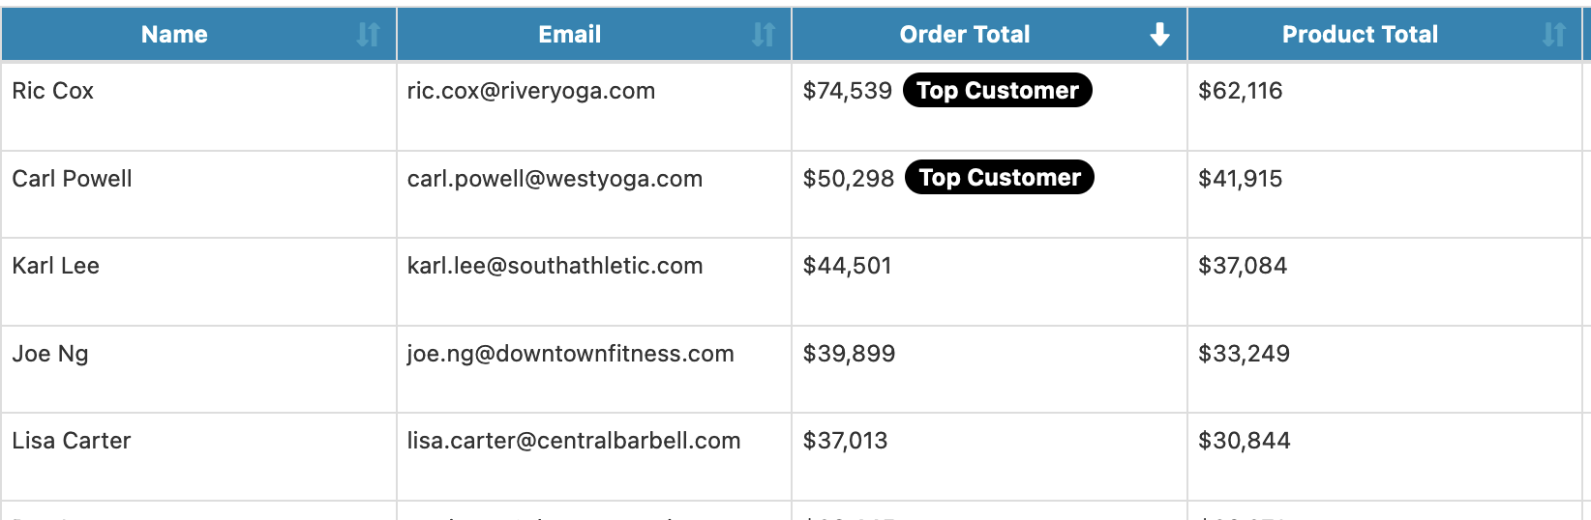This screenshot has height=520, width=1591.
Task: Click the Product Total column header
Action: (1360, 35)
